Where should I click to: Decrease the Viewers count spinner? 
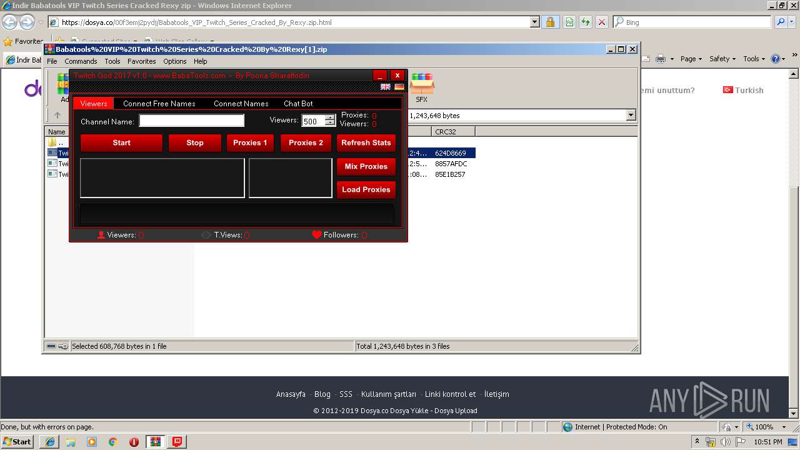point(330,124)
